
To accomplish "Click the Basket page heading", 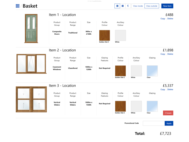I will coord(30,6).
